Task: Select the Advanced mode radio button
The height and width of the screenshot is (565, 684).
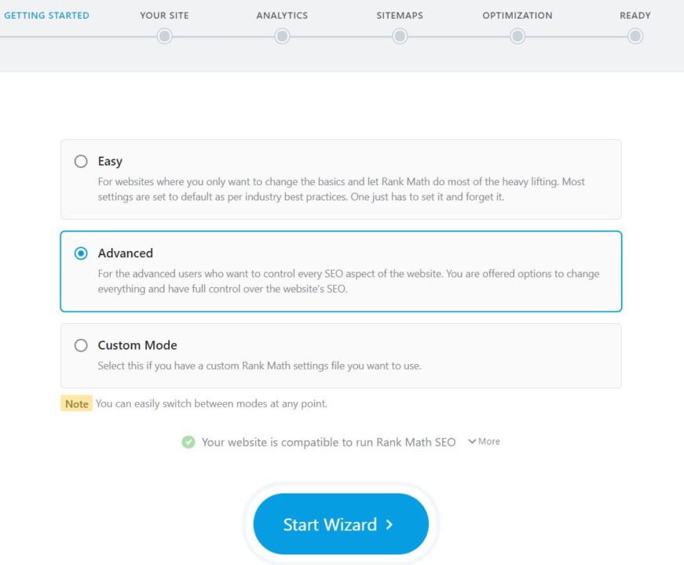Action: 81,253
